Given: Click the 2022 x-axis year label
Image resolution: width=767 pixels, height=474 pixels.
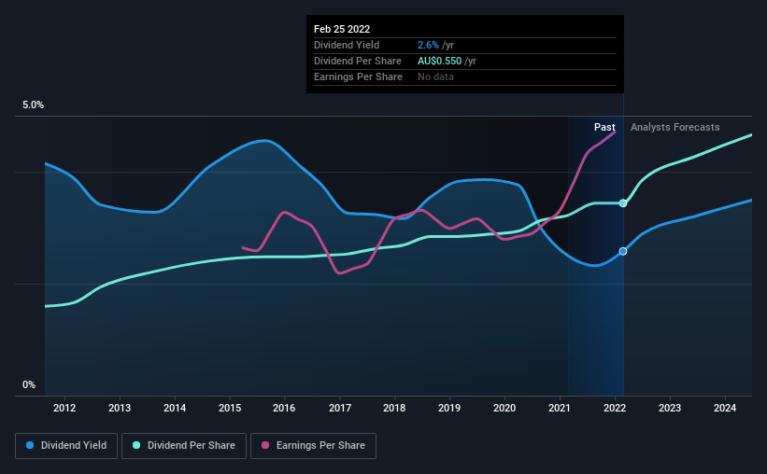Looking at the screenshot, I should (615, 408).
